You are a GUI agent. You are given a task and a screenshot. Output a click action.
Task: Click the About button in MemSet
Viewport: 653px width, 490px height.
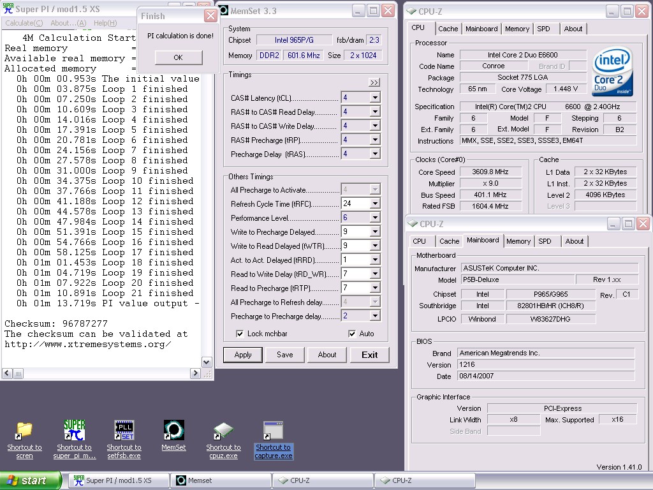327,355
